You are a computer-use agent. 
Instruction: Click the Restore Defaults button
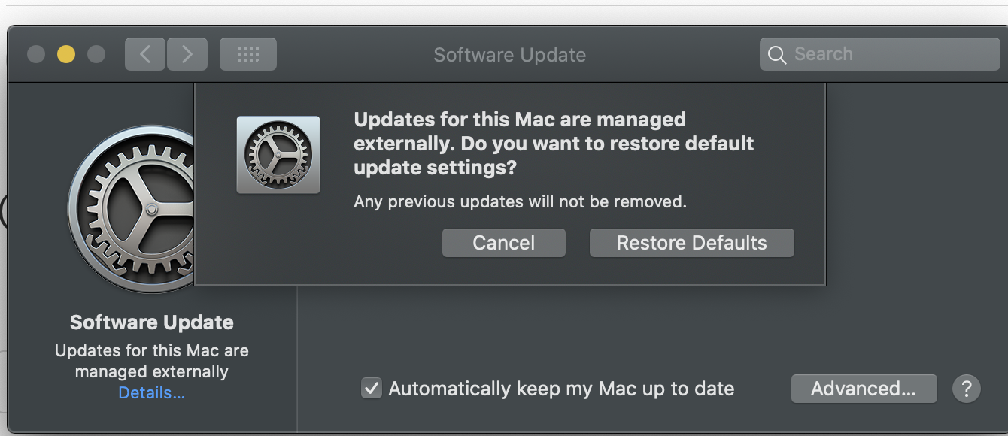tap(691, 243)
